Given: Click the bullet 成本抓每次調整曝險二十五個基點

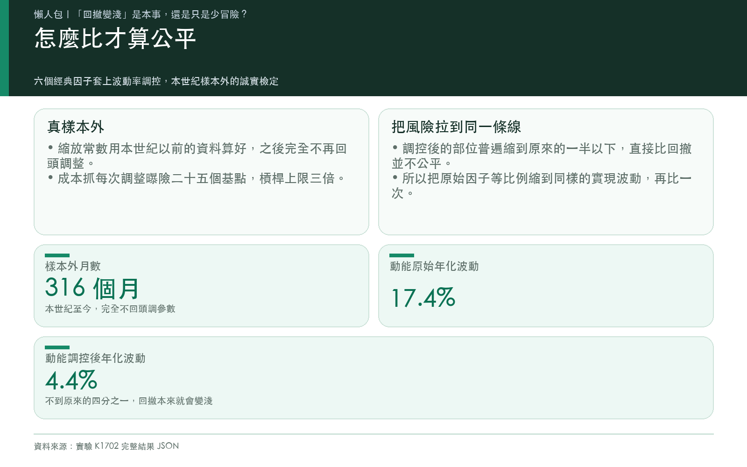Looking at the screenshot, I should pos(196,178).
